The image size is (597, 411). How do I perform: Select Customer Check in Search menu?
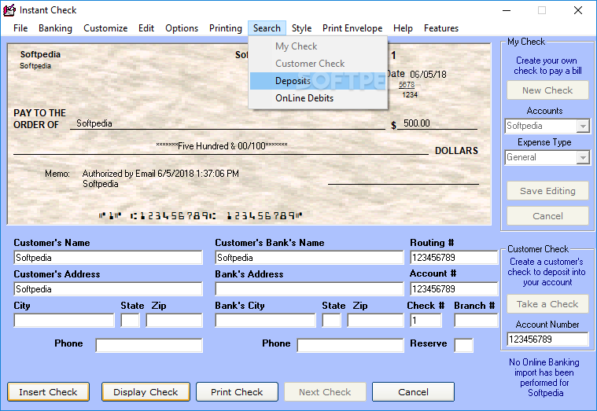click(x=318, y=64)
